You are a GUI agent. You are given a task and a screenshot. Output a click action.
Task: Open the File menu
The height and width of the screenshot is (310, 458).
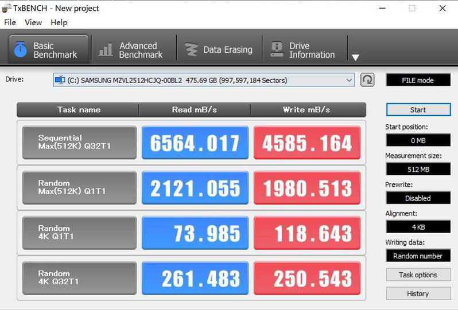[10, 22]
